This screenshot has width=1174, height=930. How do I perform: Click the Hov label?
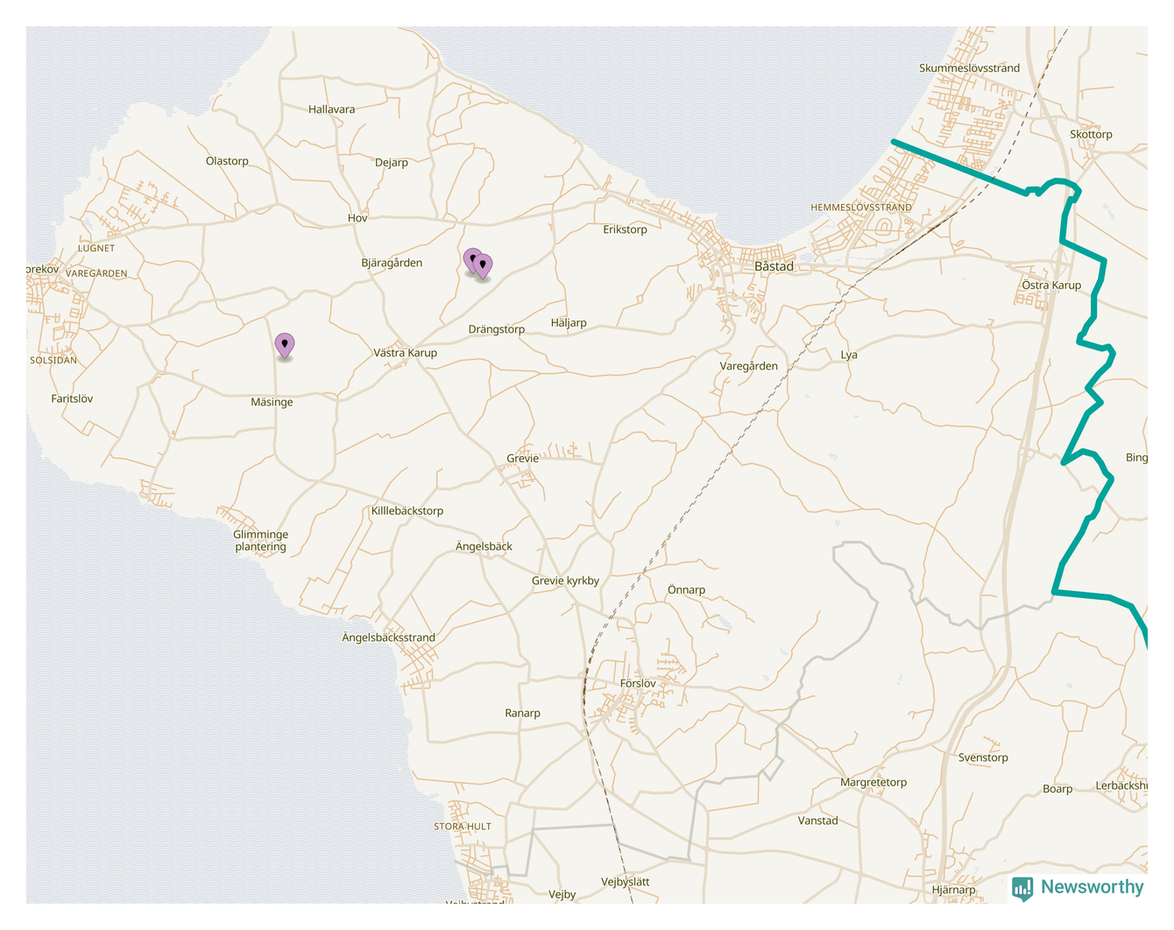click(x=357, y=218)
